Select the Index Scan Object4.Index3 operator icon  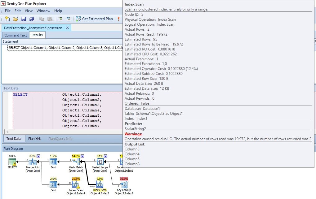pos(100,184)
